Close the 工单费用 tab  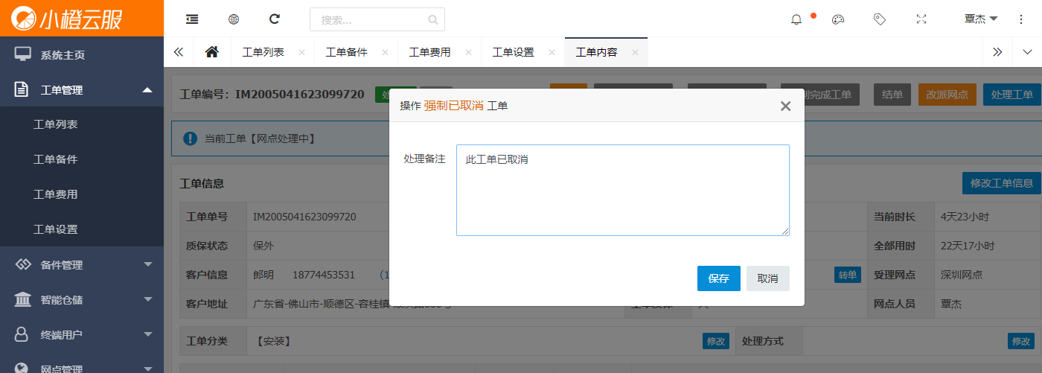pos(468,52)
